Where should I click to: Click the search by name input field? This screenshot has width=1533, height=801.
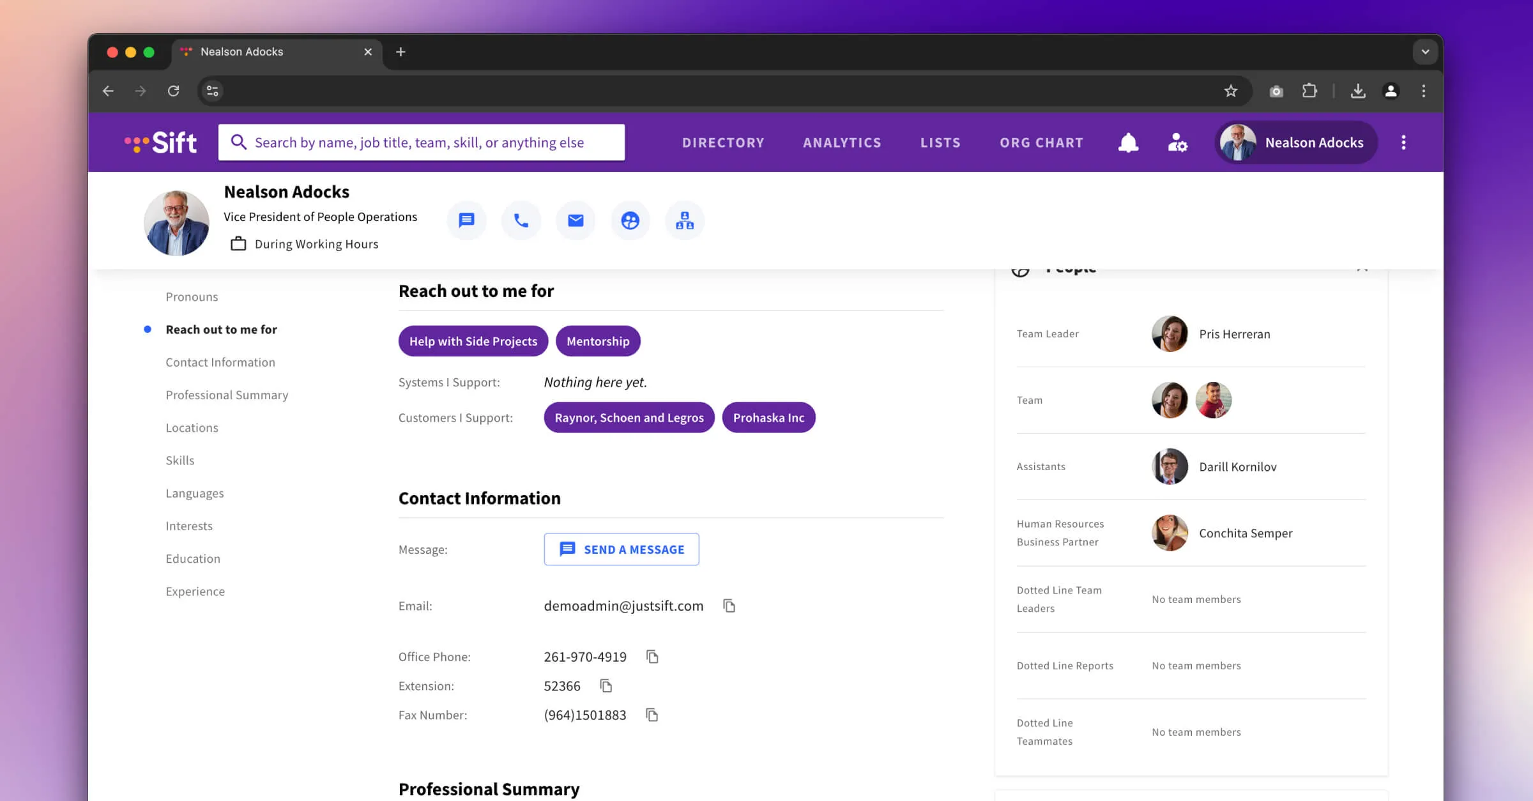pos(422,142)
